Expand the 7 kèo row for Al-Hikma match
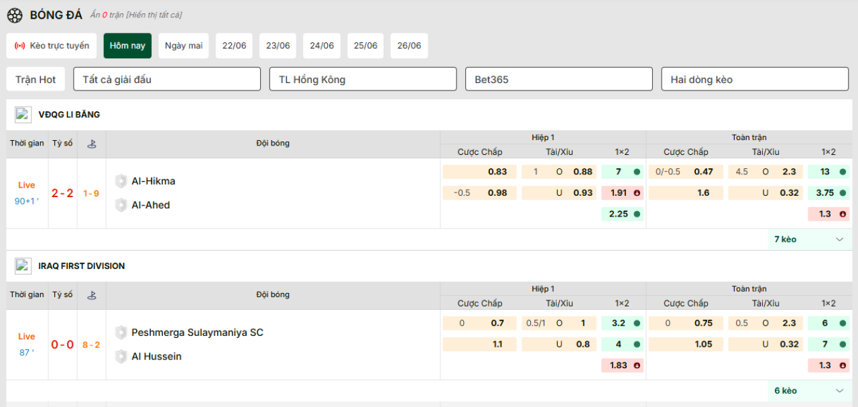The image size is (858, 407). click(810, 239)
